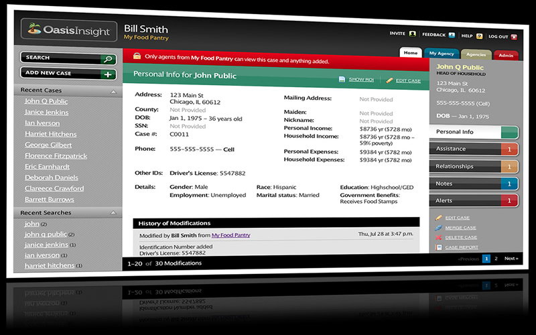The height and width of the screenshot is (335, 536).
Task: Repeat recent search 'ian iverson'
Action: (x=42, y=255)
